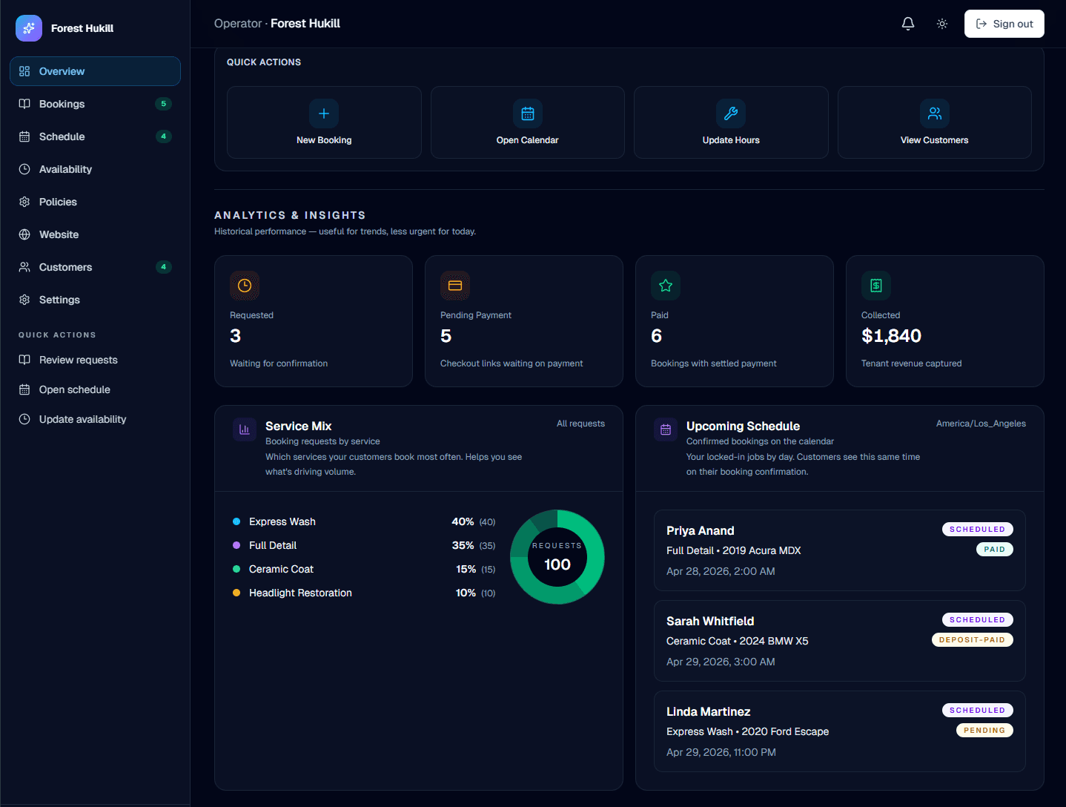This screenshot has height=807, width=1066.
Task: Click the PENDING status badge
Action: coord(984,731)
